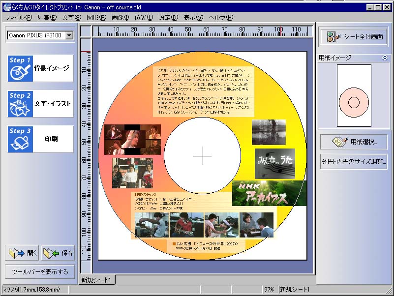Click 新規シート1 in the status bar
Image resolution: width=394 pixels, height=296 pixels.
point(295,290)
